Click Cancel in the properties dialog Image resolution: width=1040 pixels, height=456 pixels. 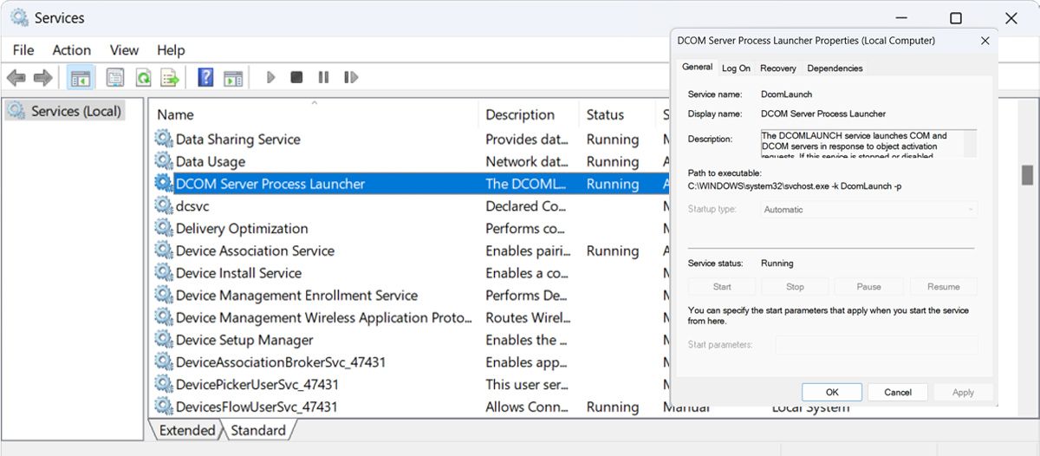897,393
